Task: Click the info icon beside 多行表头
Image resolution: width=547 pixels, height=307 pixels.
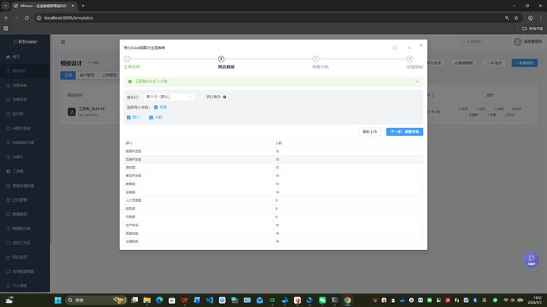Action: click(224, 97)
